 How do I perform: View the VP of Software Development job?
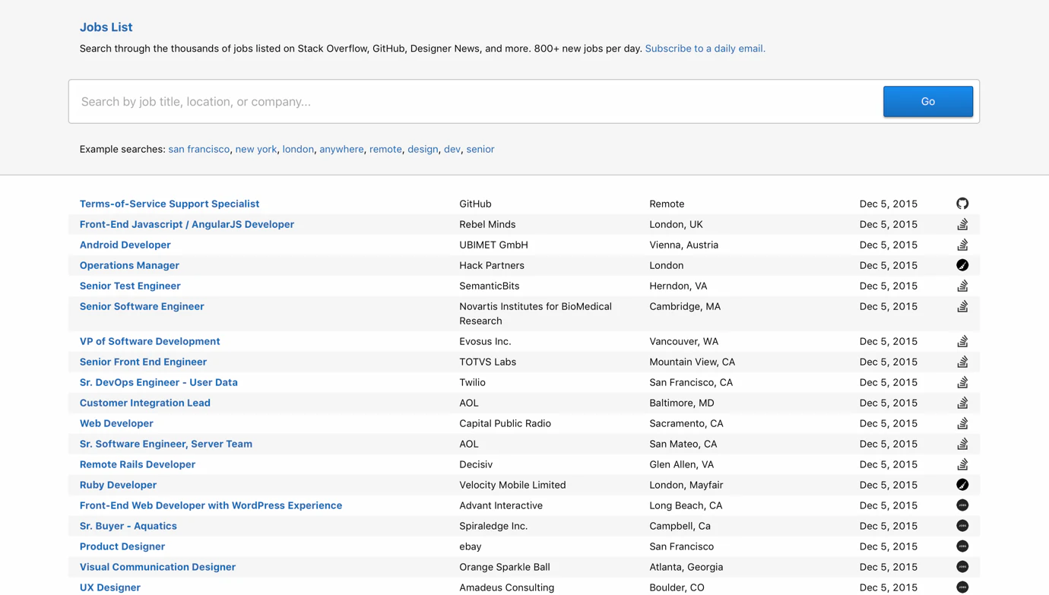point(149,340)
